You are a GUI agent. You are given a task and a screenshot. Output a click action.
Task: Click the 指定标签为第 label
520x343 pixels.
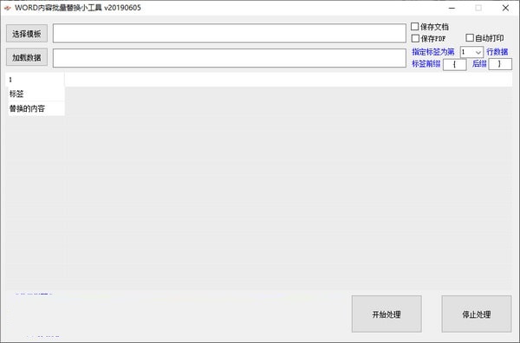click(x=433, y=52)
